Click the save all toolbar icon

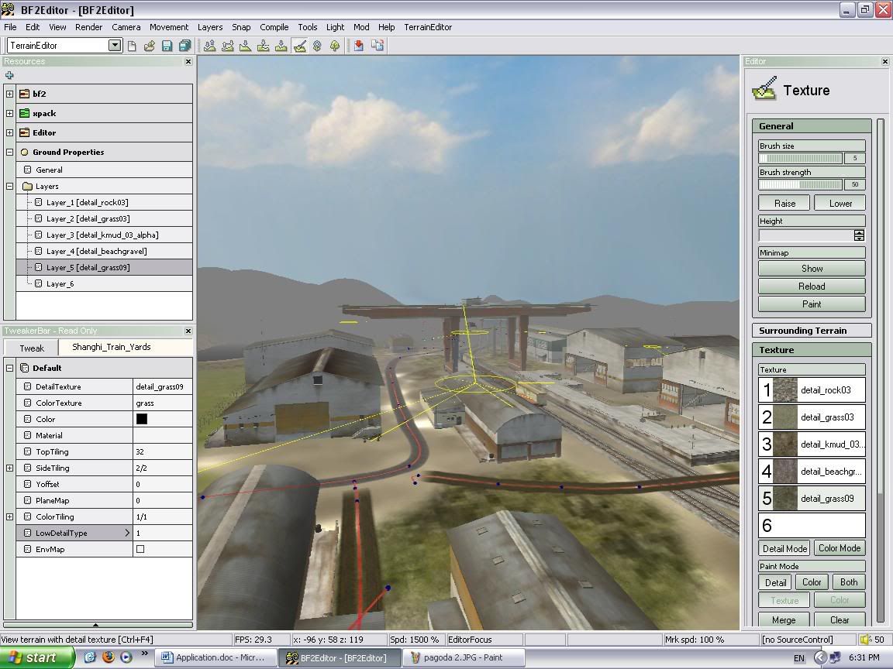click(x=184, y=46)
